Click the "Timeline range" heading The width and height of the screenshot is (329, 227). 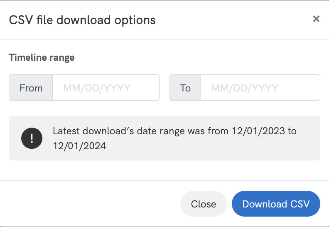click(x=42, y=57)
